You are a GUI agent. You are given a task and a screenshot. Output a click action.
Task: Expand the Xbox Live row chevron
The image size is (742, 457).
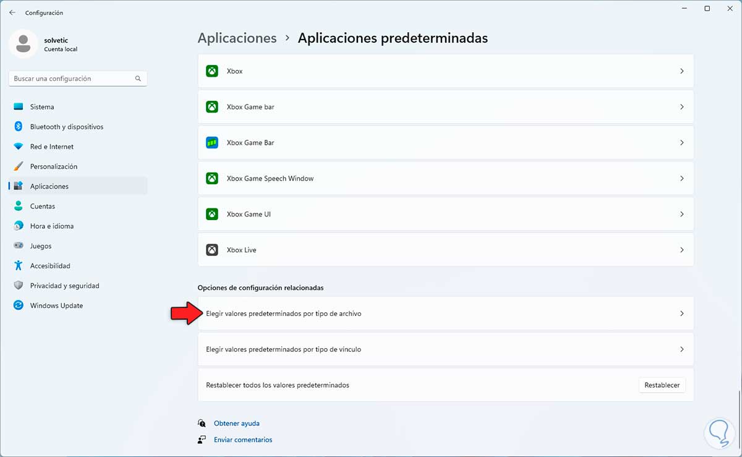[682, 250]
